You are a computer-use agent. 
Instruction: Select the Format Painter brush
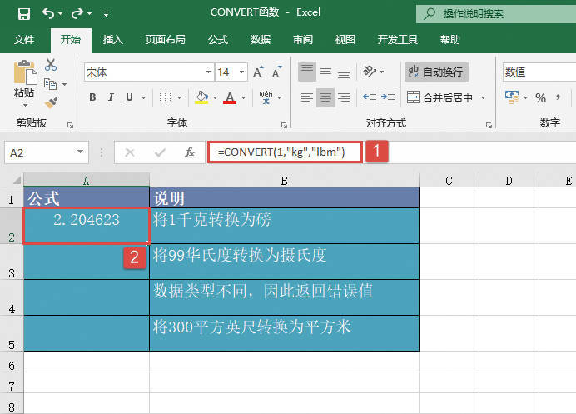tap(52, 102)
